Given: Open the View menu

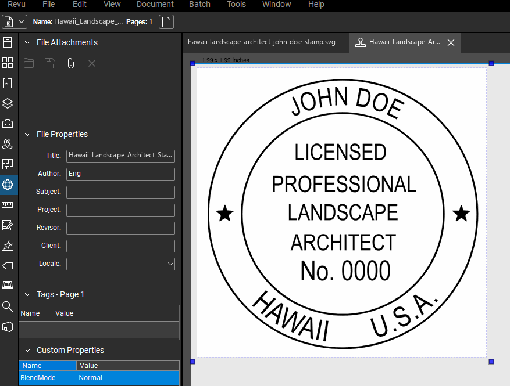Looking at the screenshot, I should [x=112, y=4].
